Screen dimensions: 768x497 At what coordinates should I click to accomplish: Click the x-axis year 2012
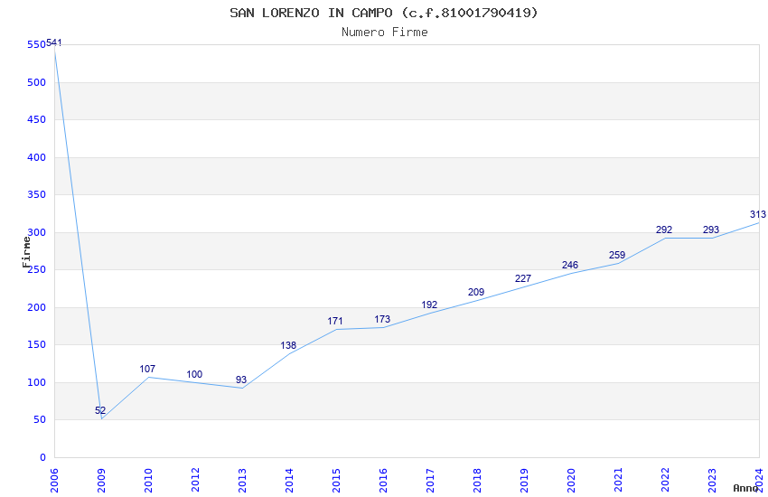[x=195, y=481]
